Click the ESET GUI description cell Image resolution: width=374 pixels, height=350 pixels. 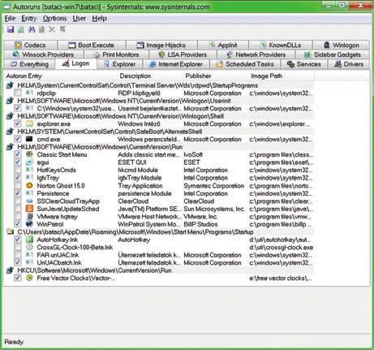click(x=132, y=162)
